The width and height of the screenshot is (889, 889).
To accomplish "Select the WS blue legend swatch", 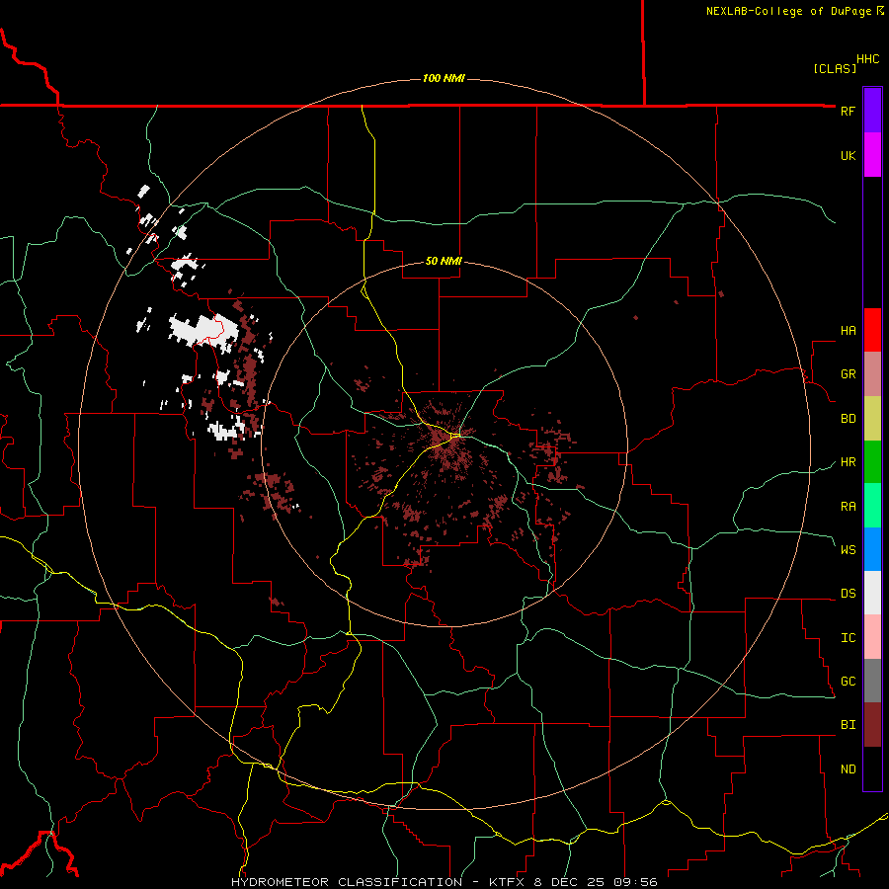I will [x=872, y=549].
